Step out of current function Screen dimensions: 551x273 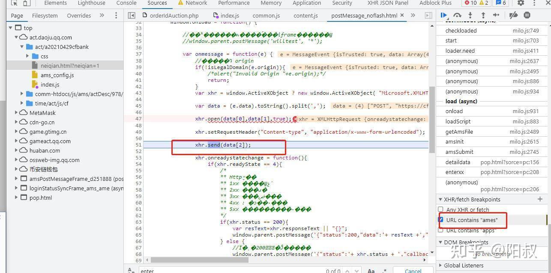pos(483,15)
